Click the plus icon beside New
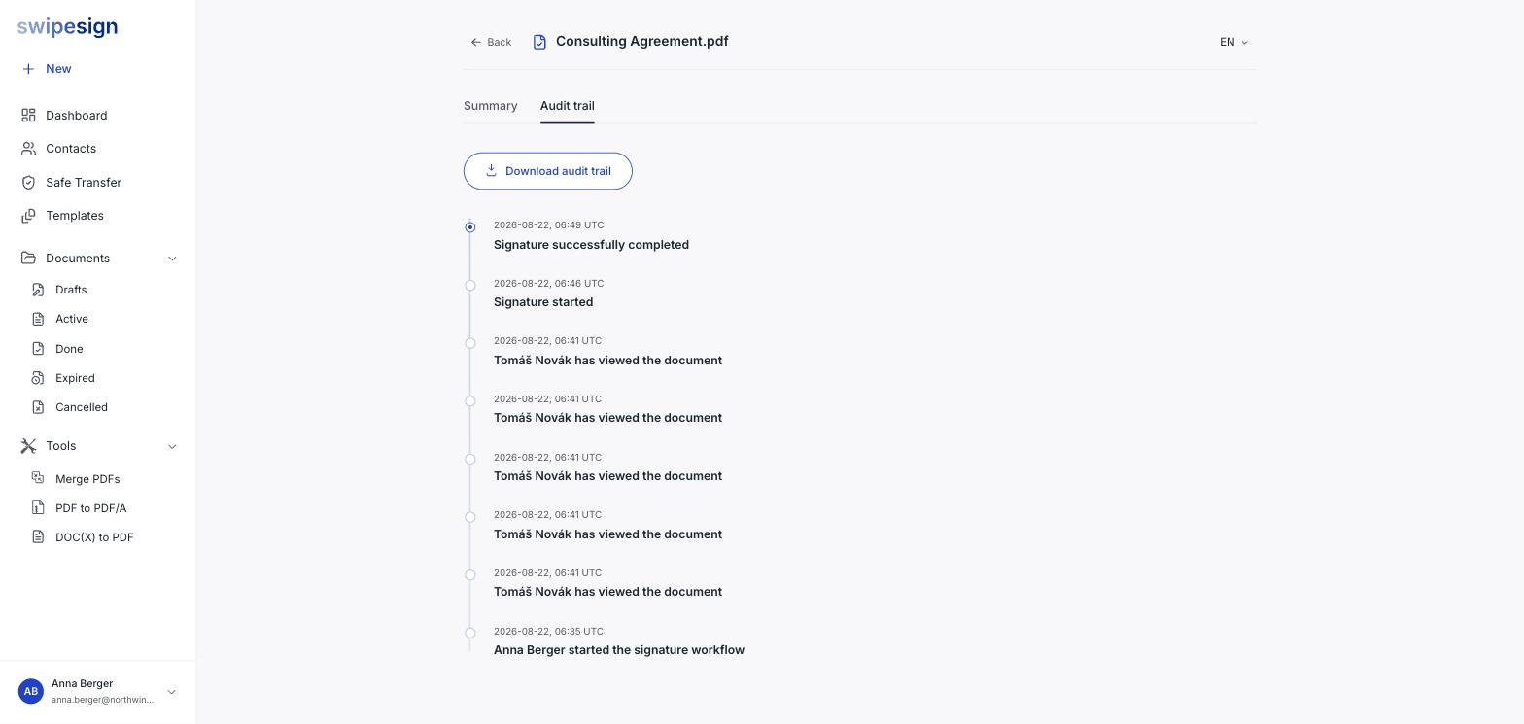The image size is (1524, 724). coord(28,69)
